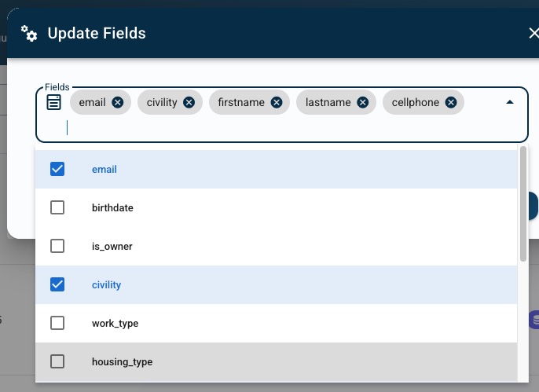Click the civility option label in list

pyautogui.click(x=107, y=285)
